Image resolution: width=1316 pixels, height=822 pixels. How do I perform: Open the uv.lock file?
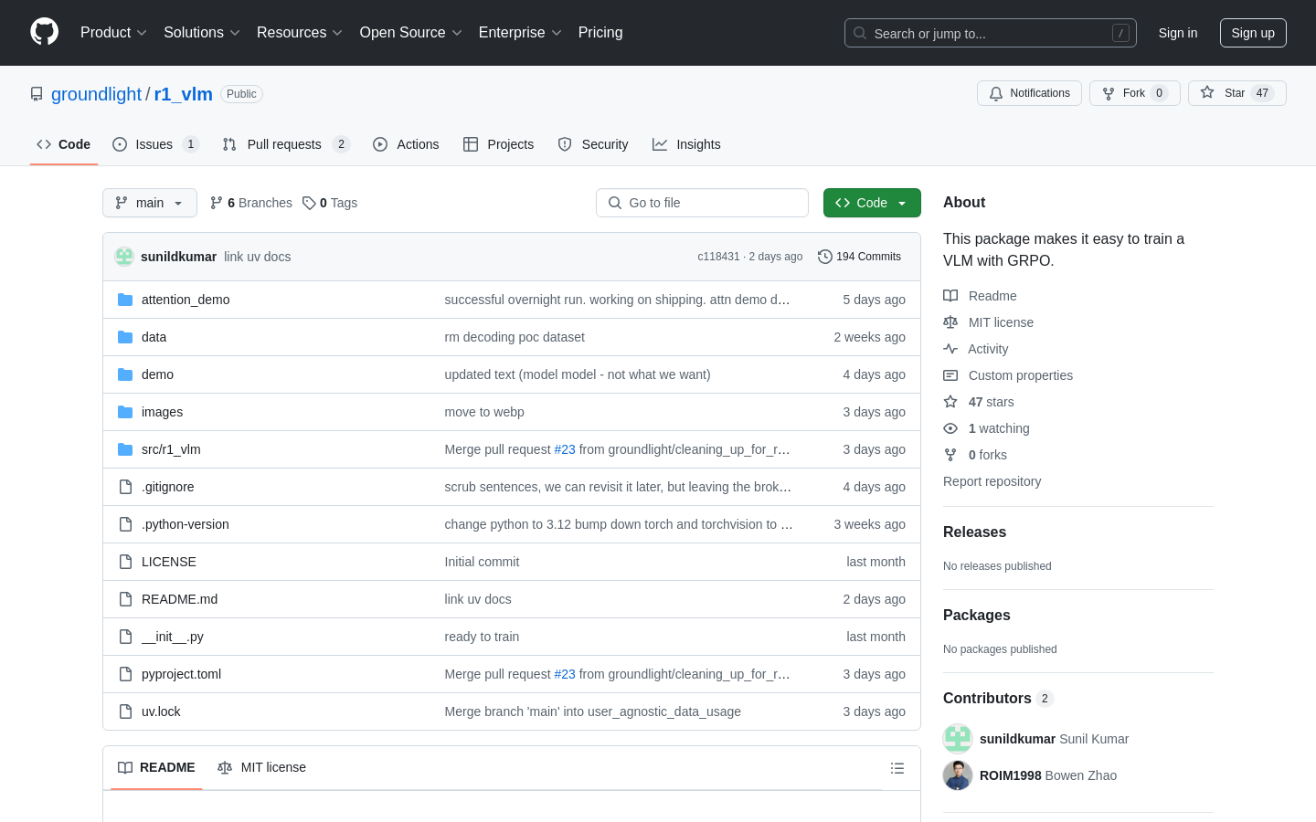pyautogui.click(x=161, y=711)
